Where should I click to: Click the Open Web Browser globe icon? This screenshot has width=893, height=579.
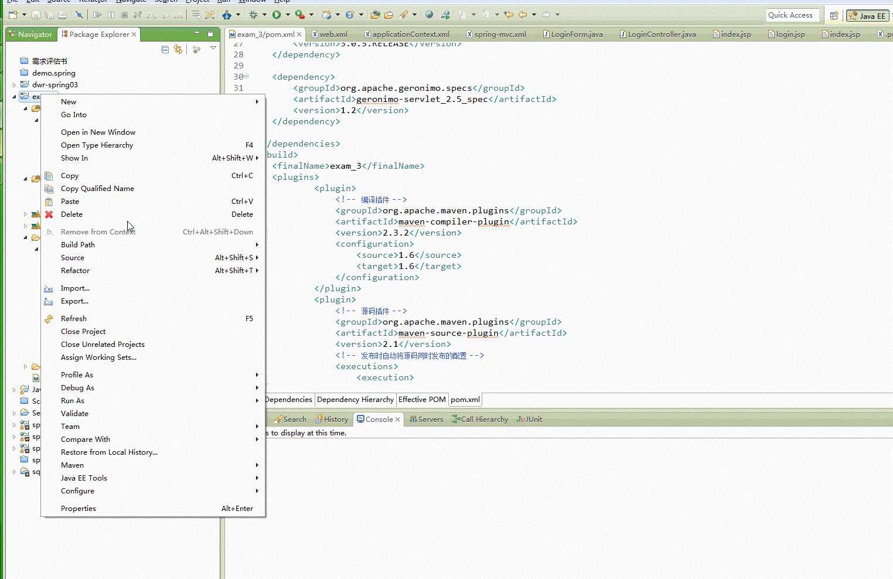(430, 15)
